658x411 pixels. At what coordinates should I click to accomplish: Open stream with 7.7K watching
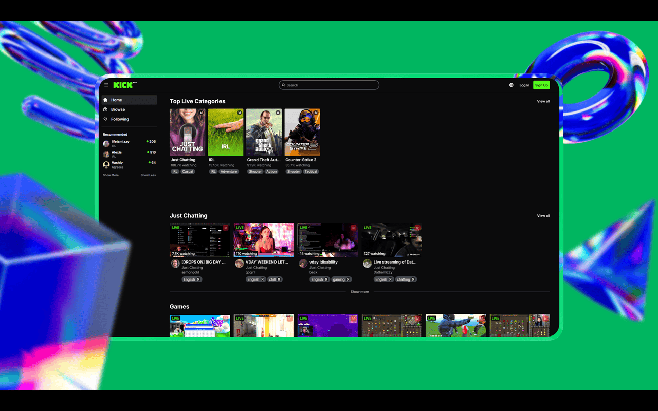(x=200, y=240)
